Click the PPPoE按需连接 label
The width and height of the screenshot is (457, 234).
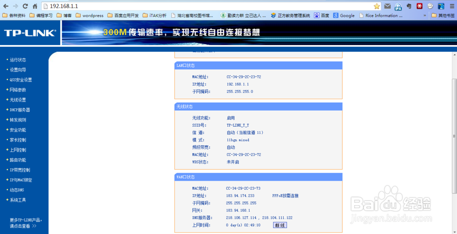click(285, 196)
